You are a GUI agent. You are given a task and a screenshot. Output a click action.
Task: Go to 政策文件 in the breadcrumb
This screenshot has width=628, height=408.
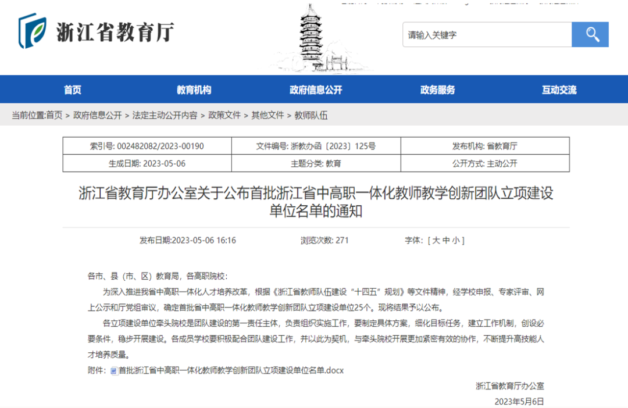click(x=224, y=115)
